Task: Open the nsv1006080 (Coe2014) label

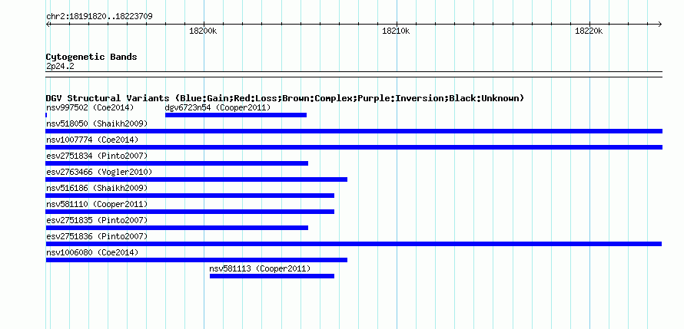Action: coord(92,252)
